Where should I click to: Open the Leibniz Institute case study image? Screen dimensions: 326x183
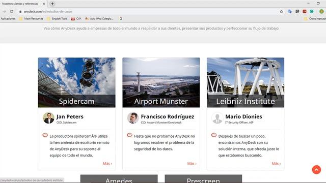coord(246,82)
